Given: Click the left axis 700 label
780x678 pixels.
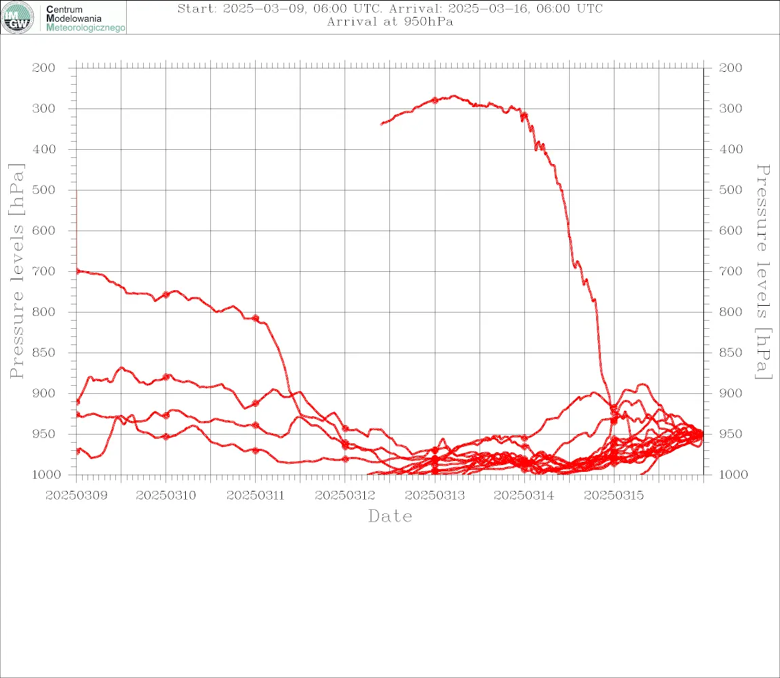Looking at the screenshot, I should pos(44,272).
